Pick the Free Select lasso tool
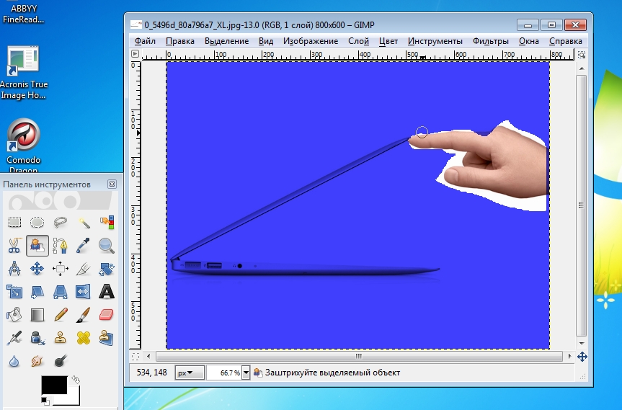This screenshot has height=410, width=622. (61, 222)
